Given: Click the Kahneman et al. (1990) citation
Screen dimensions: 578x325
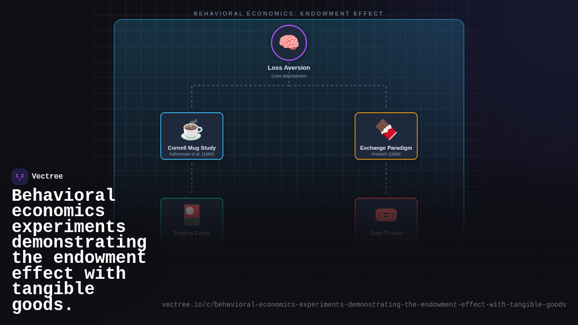Looking at the screenshot, I should (192, 154).
